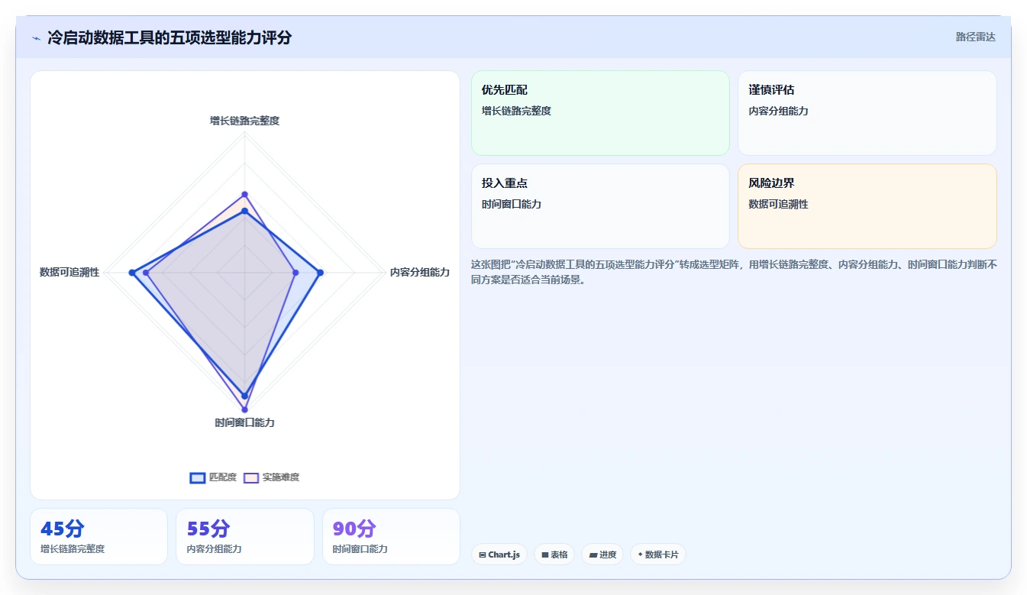Viewport: 1027px width, 595px height.
Task: Click purple 实施难度 point on 增长链路完整度 axis
Action: [245, 194]
